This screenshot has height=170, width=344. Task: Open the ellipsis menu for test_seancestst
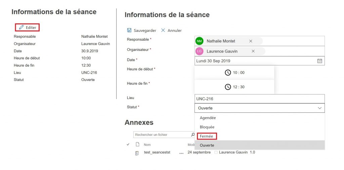[181, 153]
